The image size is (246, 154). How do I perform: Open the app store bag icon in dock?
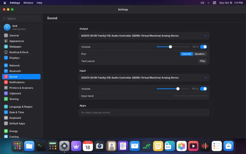[x=229, y=146]
